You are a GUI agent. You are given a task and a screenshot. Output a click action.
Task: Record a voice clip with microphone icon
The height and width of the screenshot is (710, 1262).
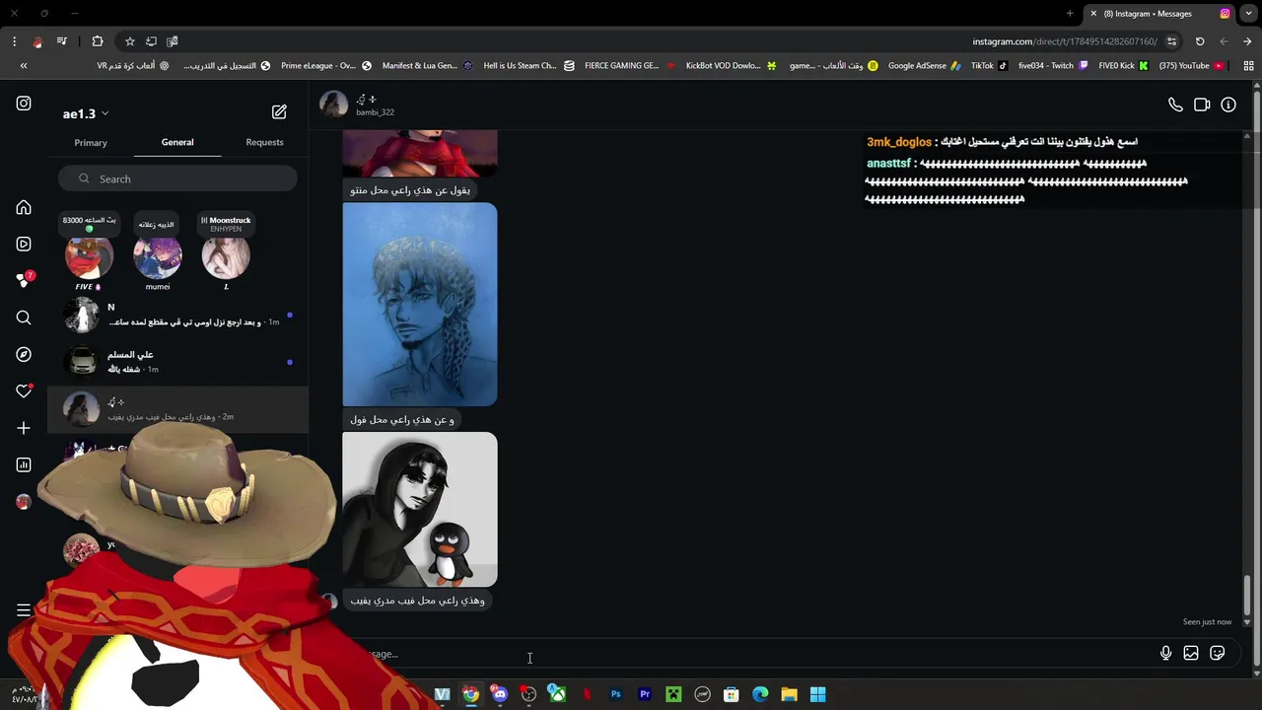coord(1165,653)
